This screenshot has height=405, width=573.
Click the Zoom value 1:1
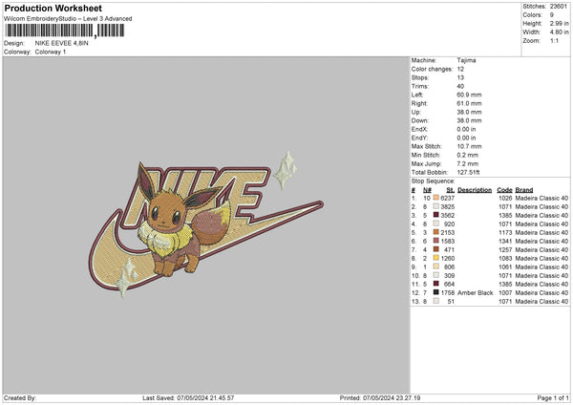coord(554,41)
